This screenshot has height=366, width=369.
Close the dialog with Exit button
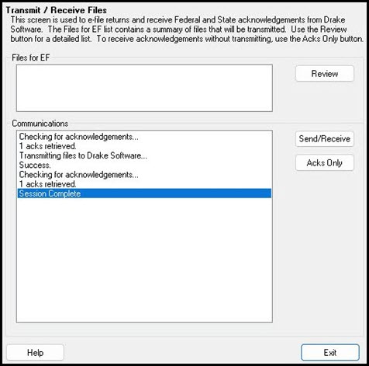click(330, 353)
